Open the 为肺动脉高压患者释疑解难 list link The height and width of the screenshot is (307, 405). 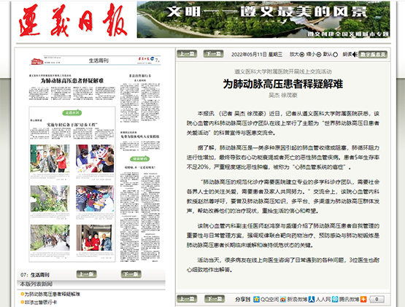click(52, 294)
